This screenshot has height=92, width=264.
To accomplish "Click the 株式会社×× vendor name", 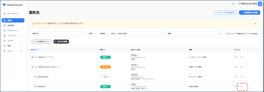I will [42, 87].
